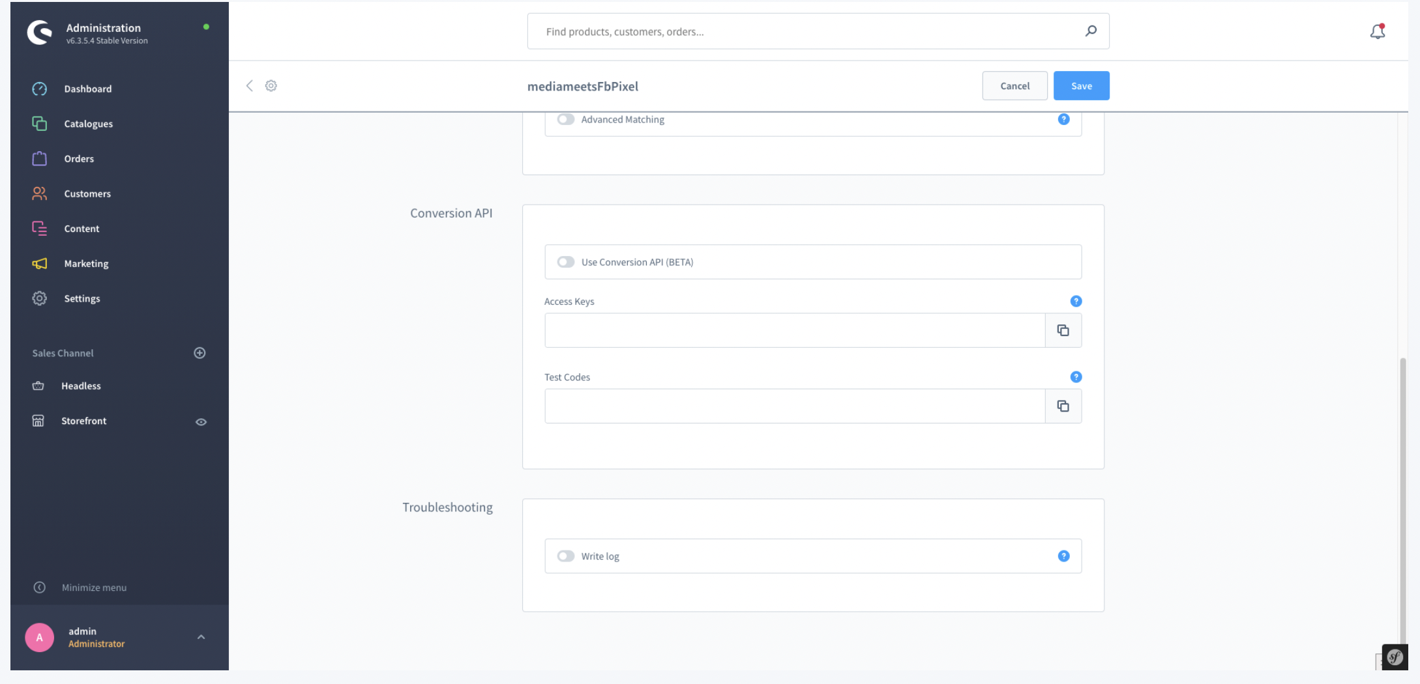Click the search magnifier icon

tap(1091, 31)
